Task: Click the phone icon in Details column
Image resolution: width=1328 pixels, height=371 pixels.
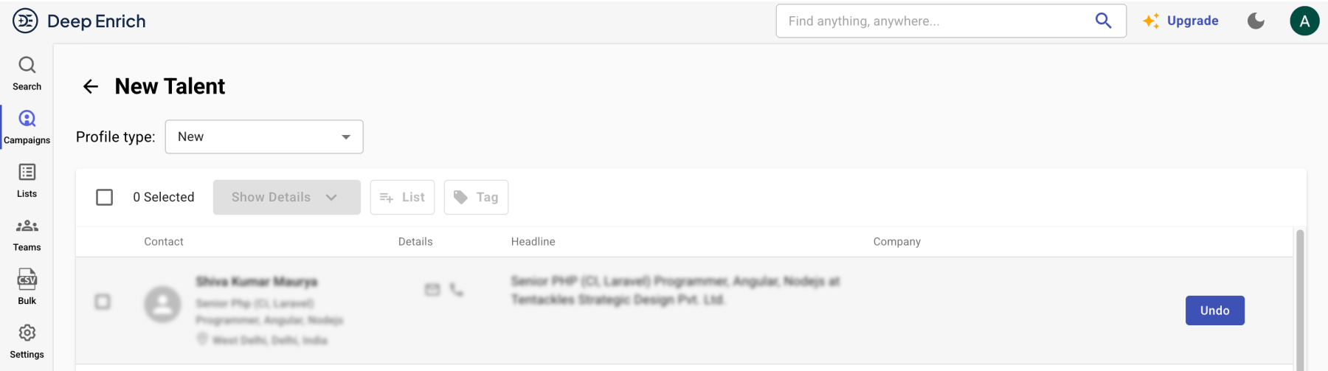Action: pyautogui.click(x=457, y=290)
